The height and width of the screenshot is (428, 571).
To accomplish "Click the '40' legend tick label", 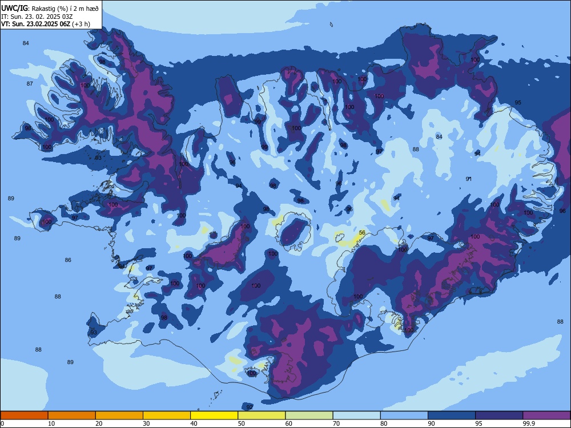I will (x=194, y=423).
